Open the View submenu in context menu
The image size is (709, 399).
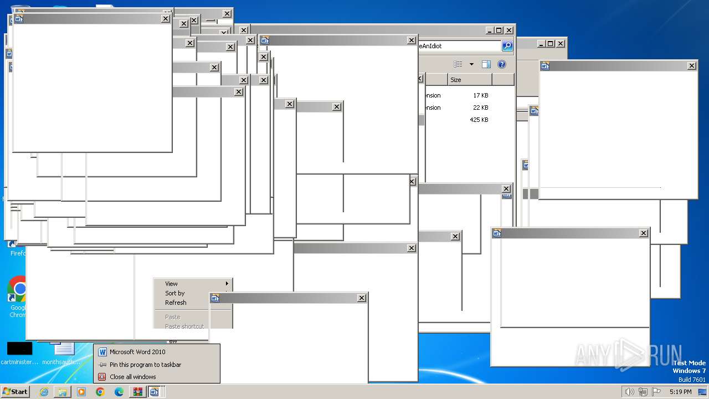[193, 284]
